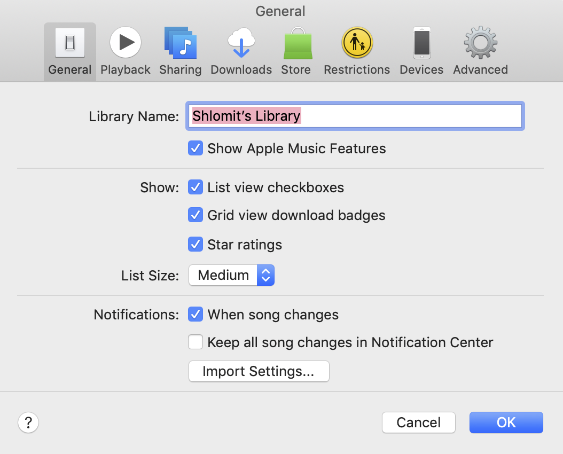Enable Keep all song changes in Notification Center
Screen dimensions: 563x454
(x=196, y=342)
